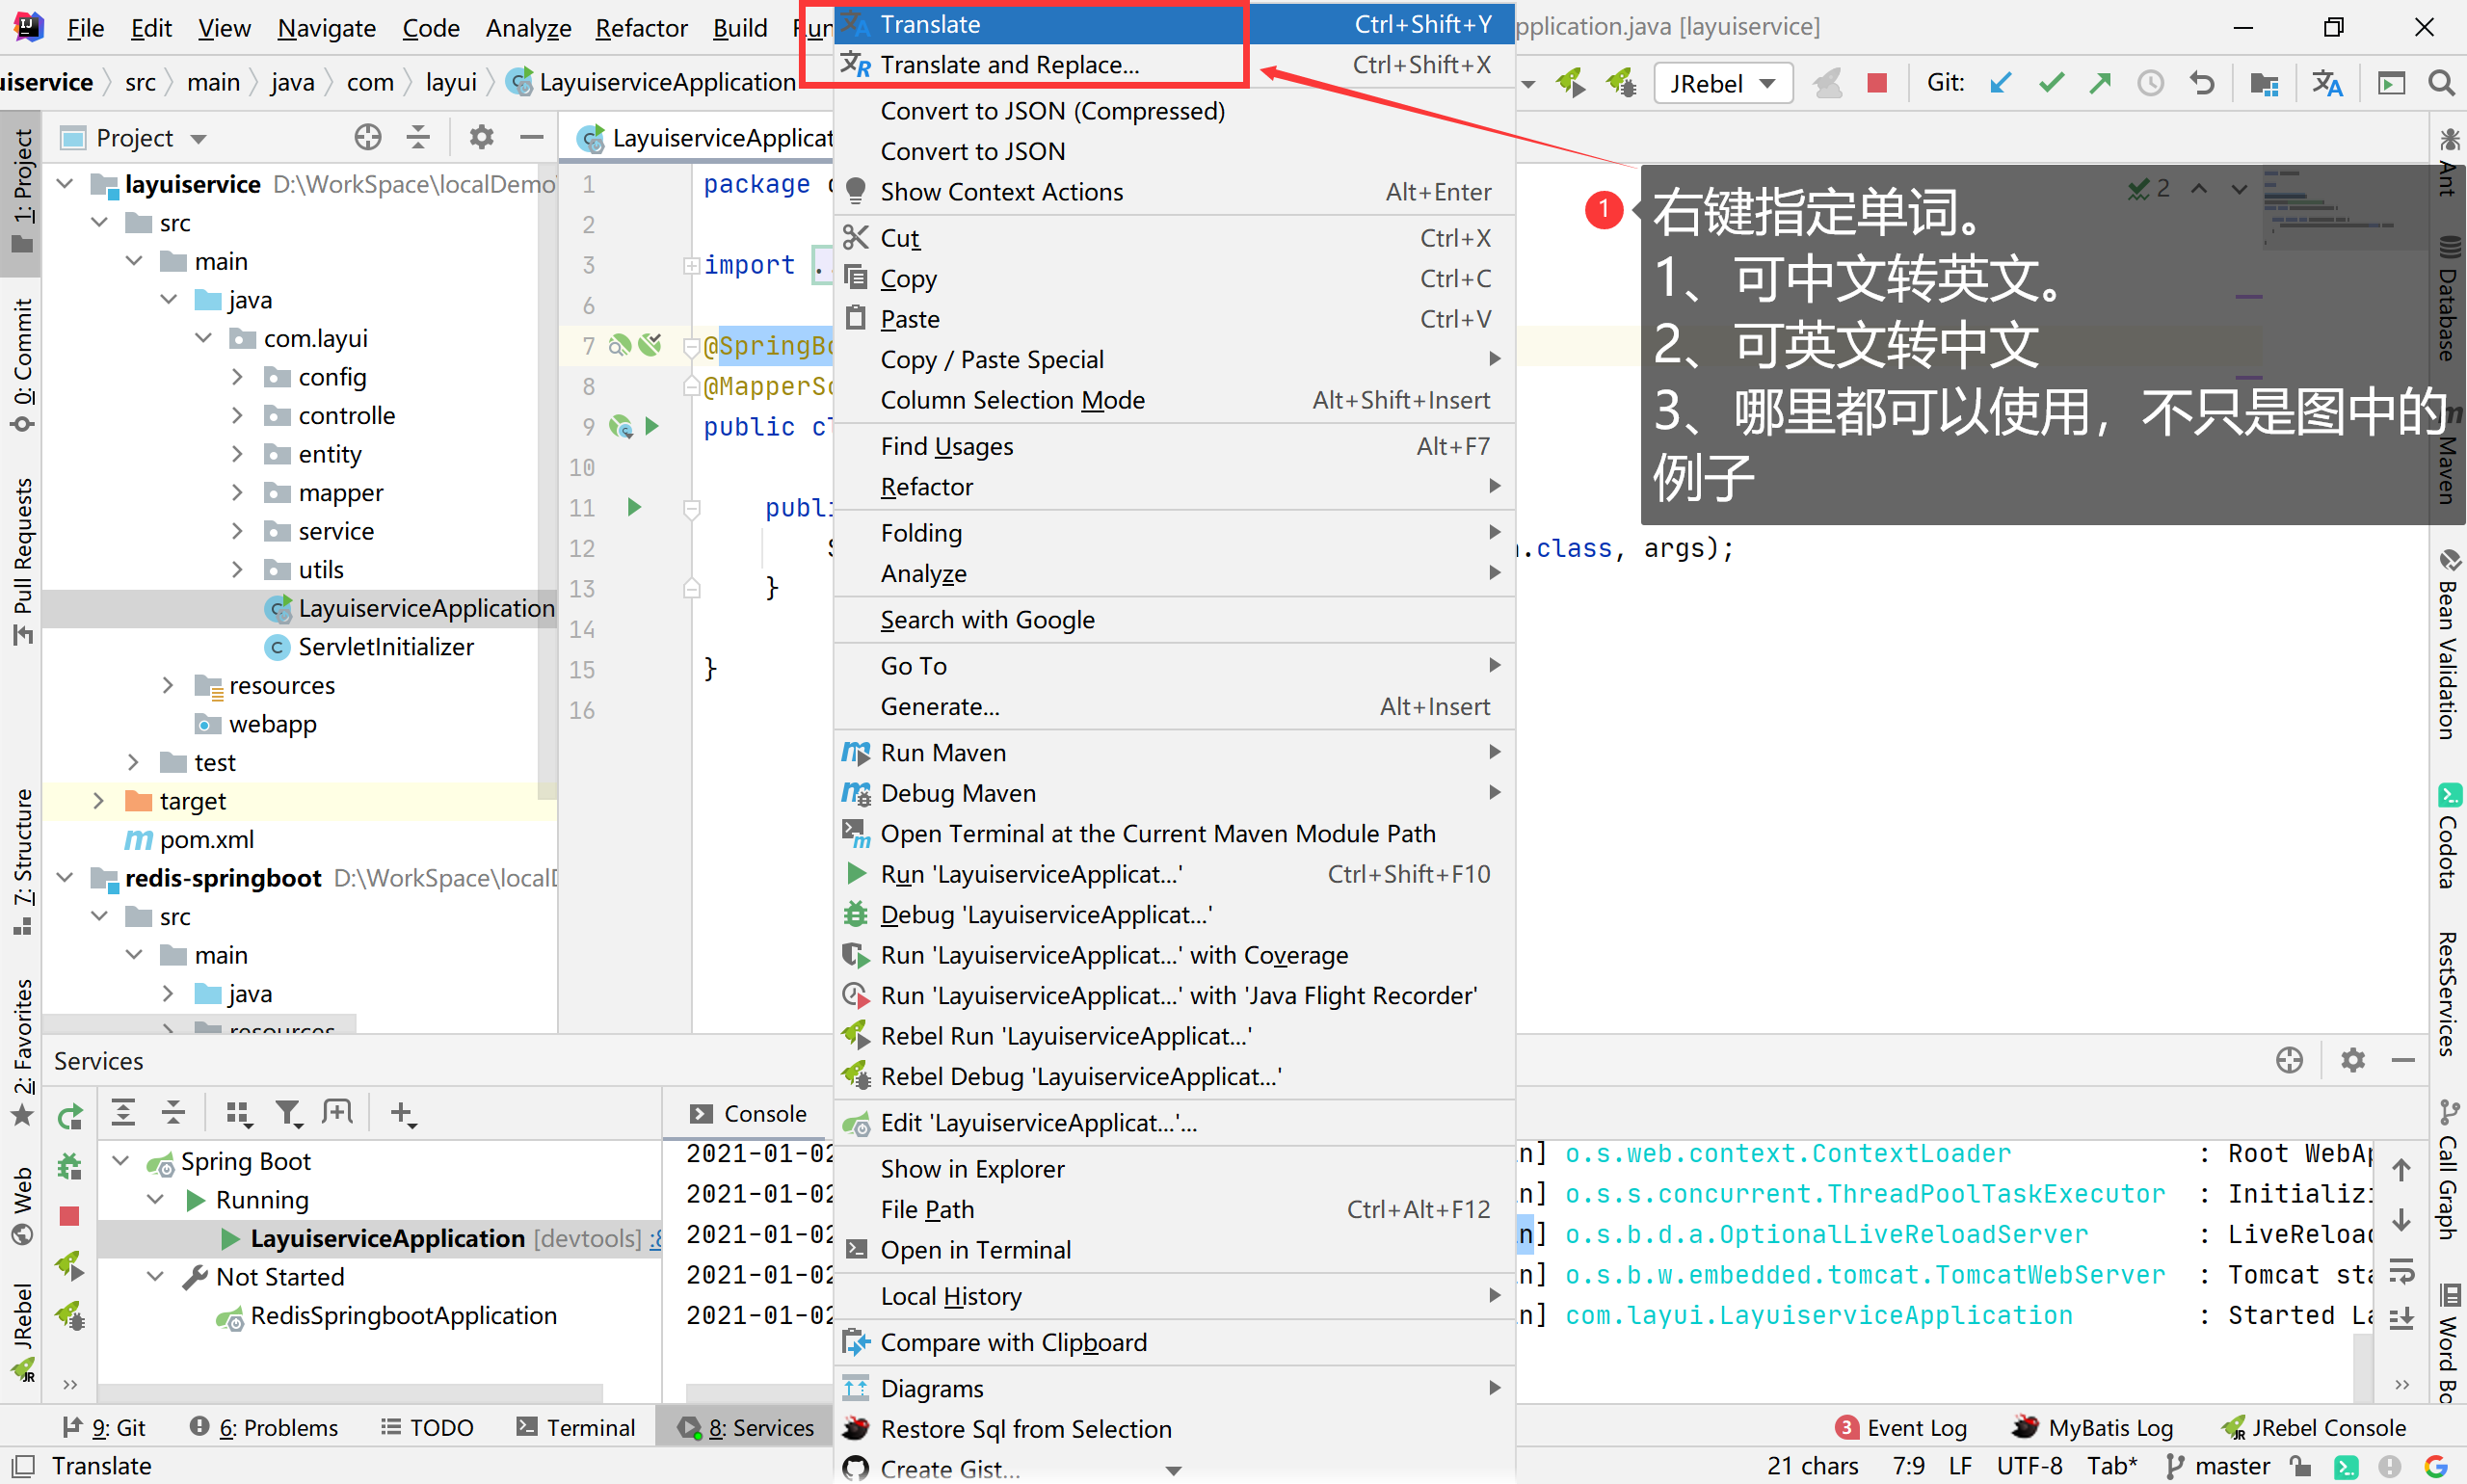Click the search everywhere magnifier icon

click(2441, 83)
